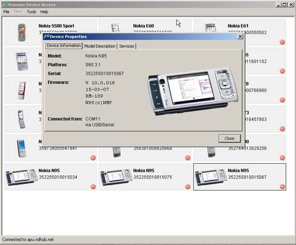The width and height of the screenshot is (296, 245).
Task: Click Connected to apu.ndhub.net status text
Action: click(x=28, y=240)
